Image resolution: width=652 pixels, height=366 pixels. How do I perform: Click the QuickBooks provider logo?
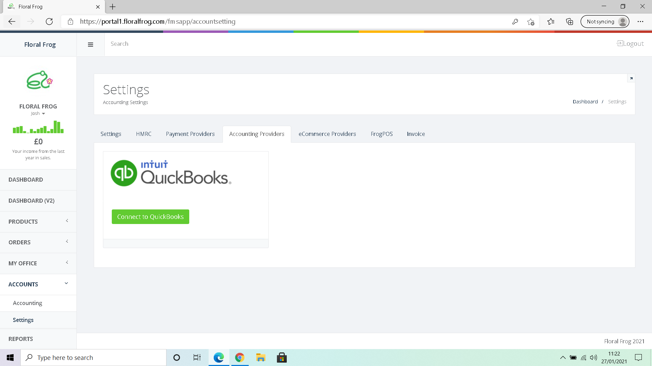click(171, 173)
